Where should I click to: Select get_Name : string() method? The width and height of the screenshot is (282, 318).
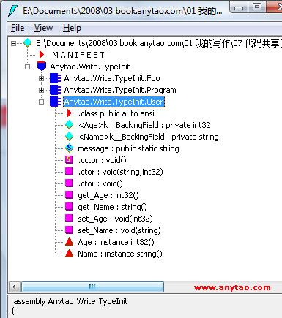click(112, 207)
